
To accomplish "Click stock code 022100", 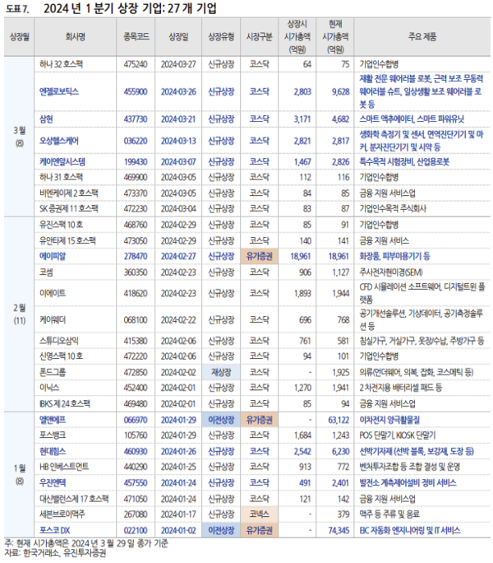I will pyautogui.click(x=136, y=530).
